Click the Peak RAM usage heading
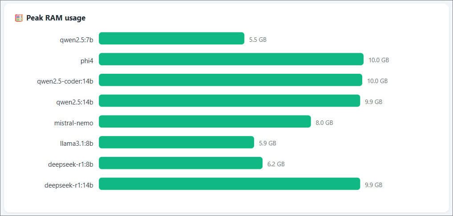The height and width of the screenshot is (216, 453). [56, 18]
